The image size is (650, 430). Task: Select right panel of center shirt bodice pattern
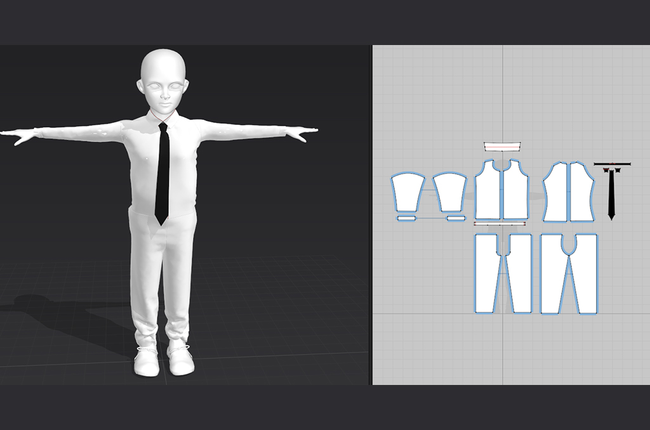pos(515,193)
